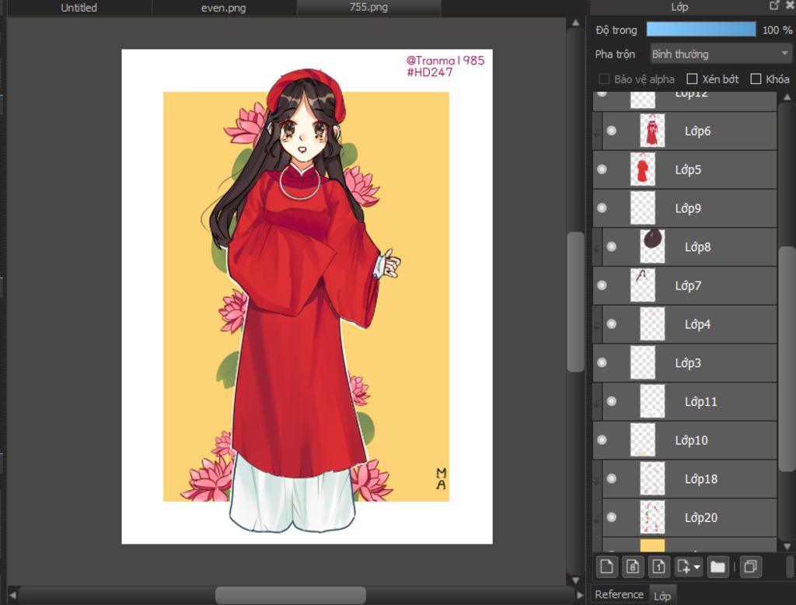Screen dimensions: 796x605
Task: Add a new 1-bit layer
Action: [658, 566]
